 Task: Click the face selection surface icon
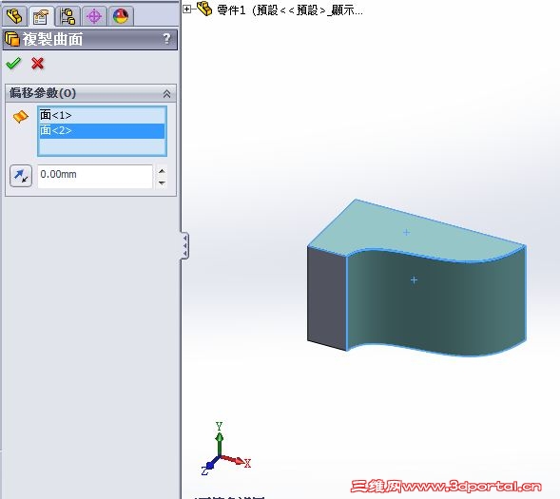pos(21,116)
